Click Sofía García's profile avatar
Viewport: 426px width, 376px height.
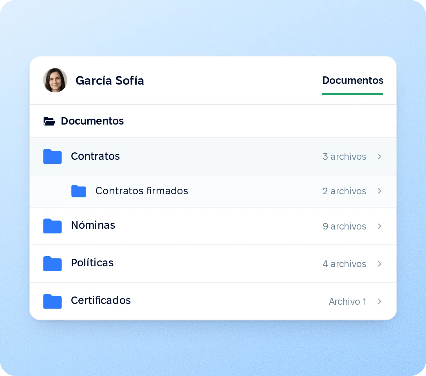pyautogui.click(x=55, y=80)
